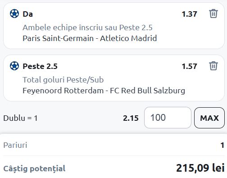Click the Total goluri Peste/Sub market label
Screen dimensions: 227x178
point(63,80)
